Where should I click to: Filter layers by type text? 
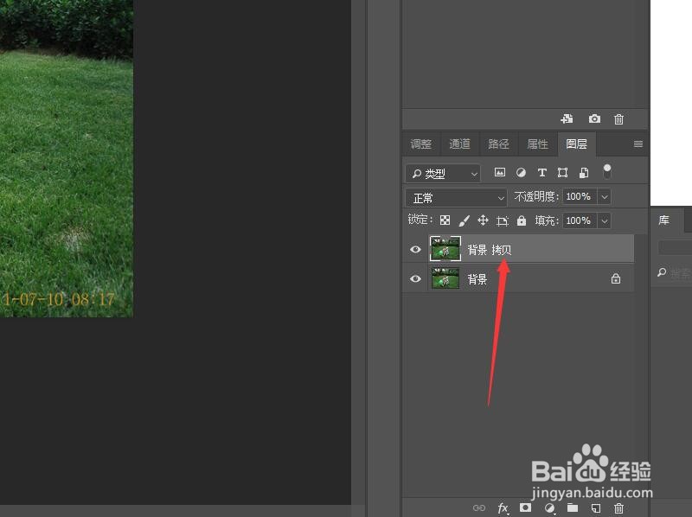pos(541,173)
